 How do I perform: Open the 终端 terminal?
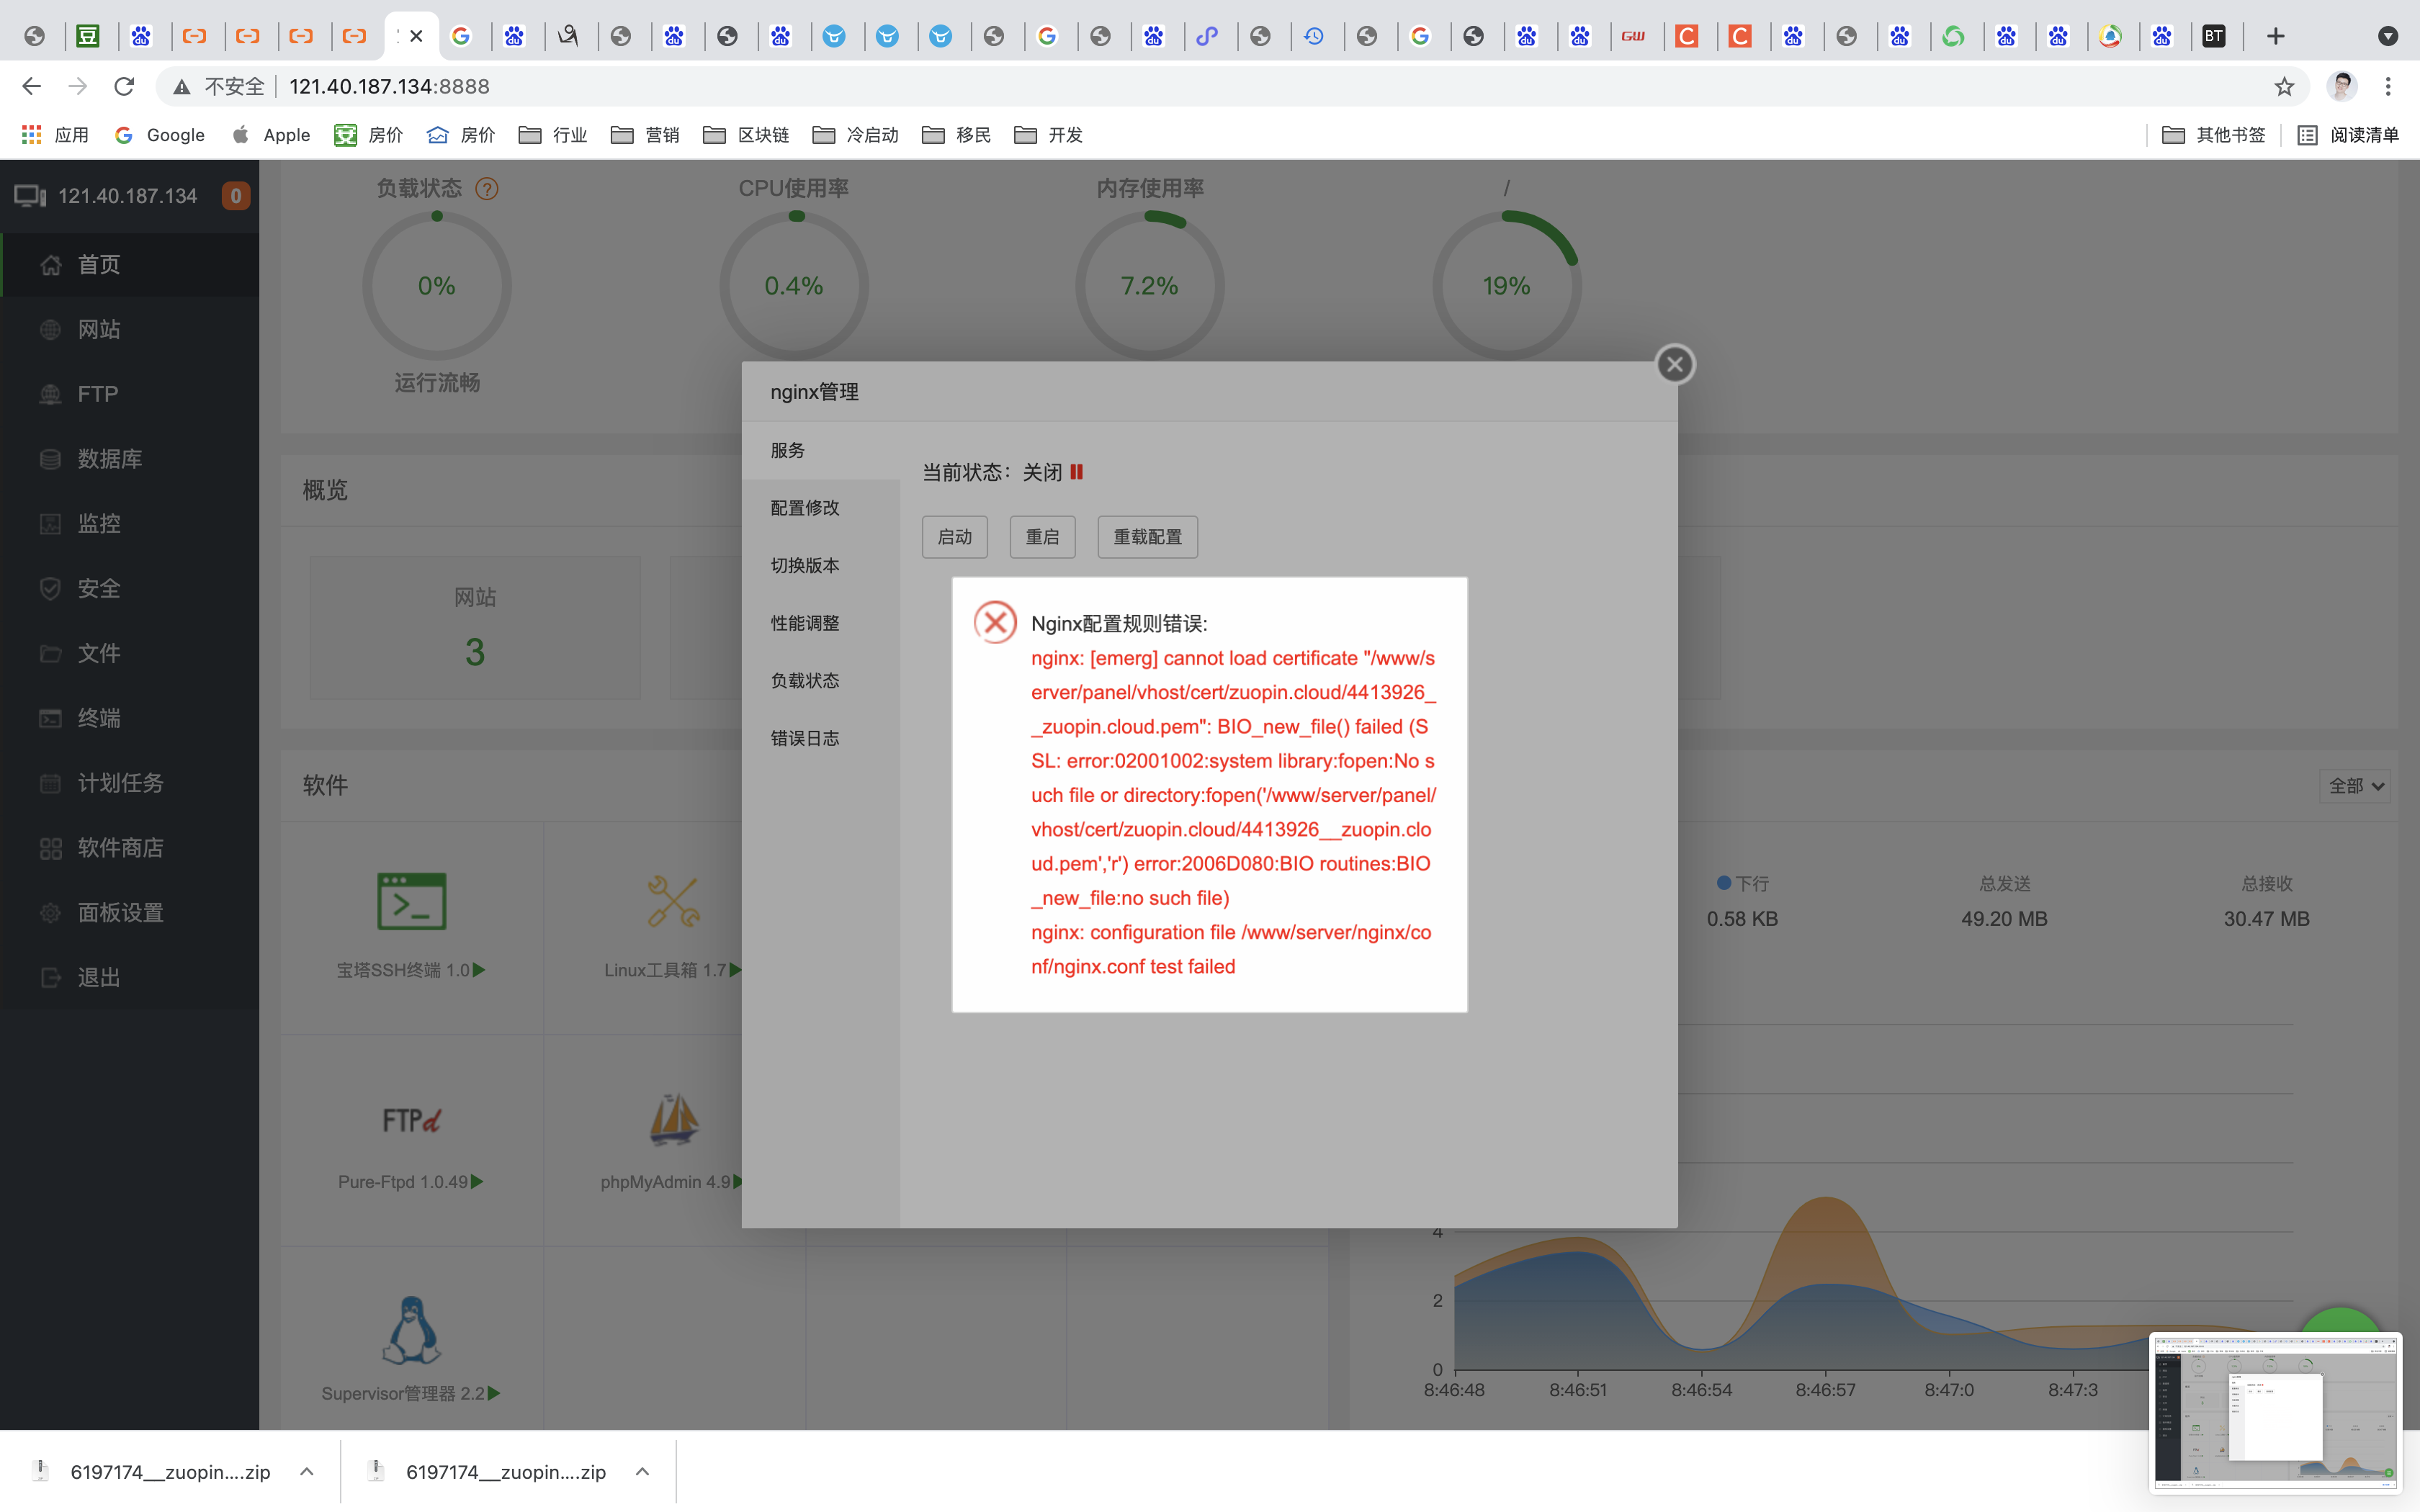click(x=100, y=718)
